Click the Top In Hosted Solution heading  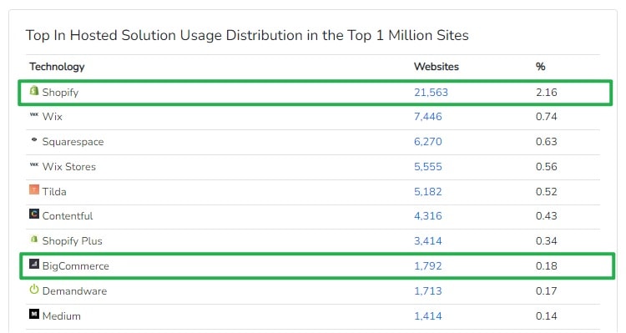(247, 36)
